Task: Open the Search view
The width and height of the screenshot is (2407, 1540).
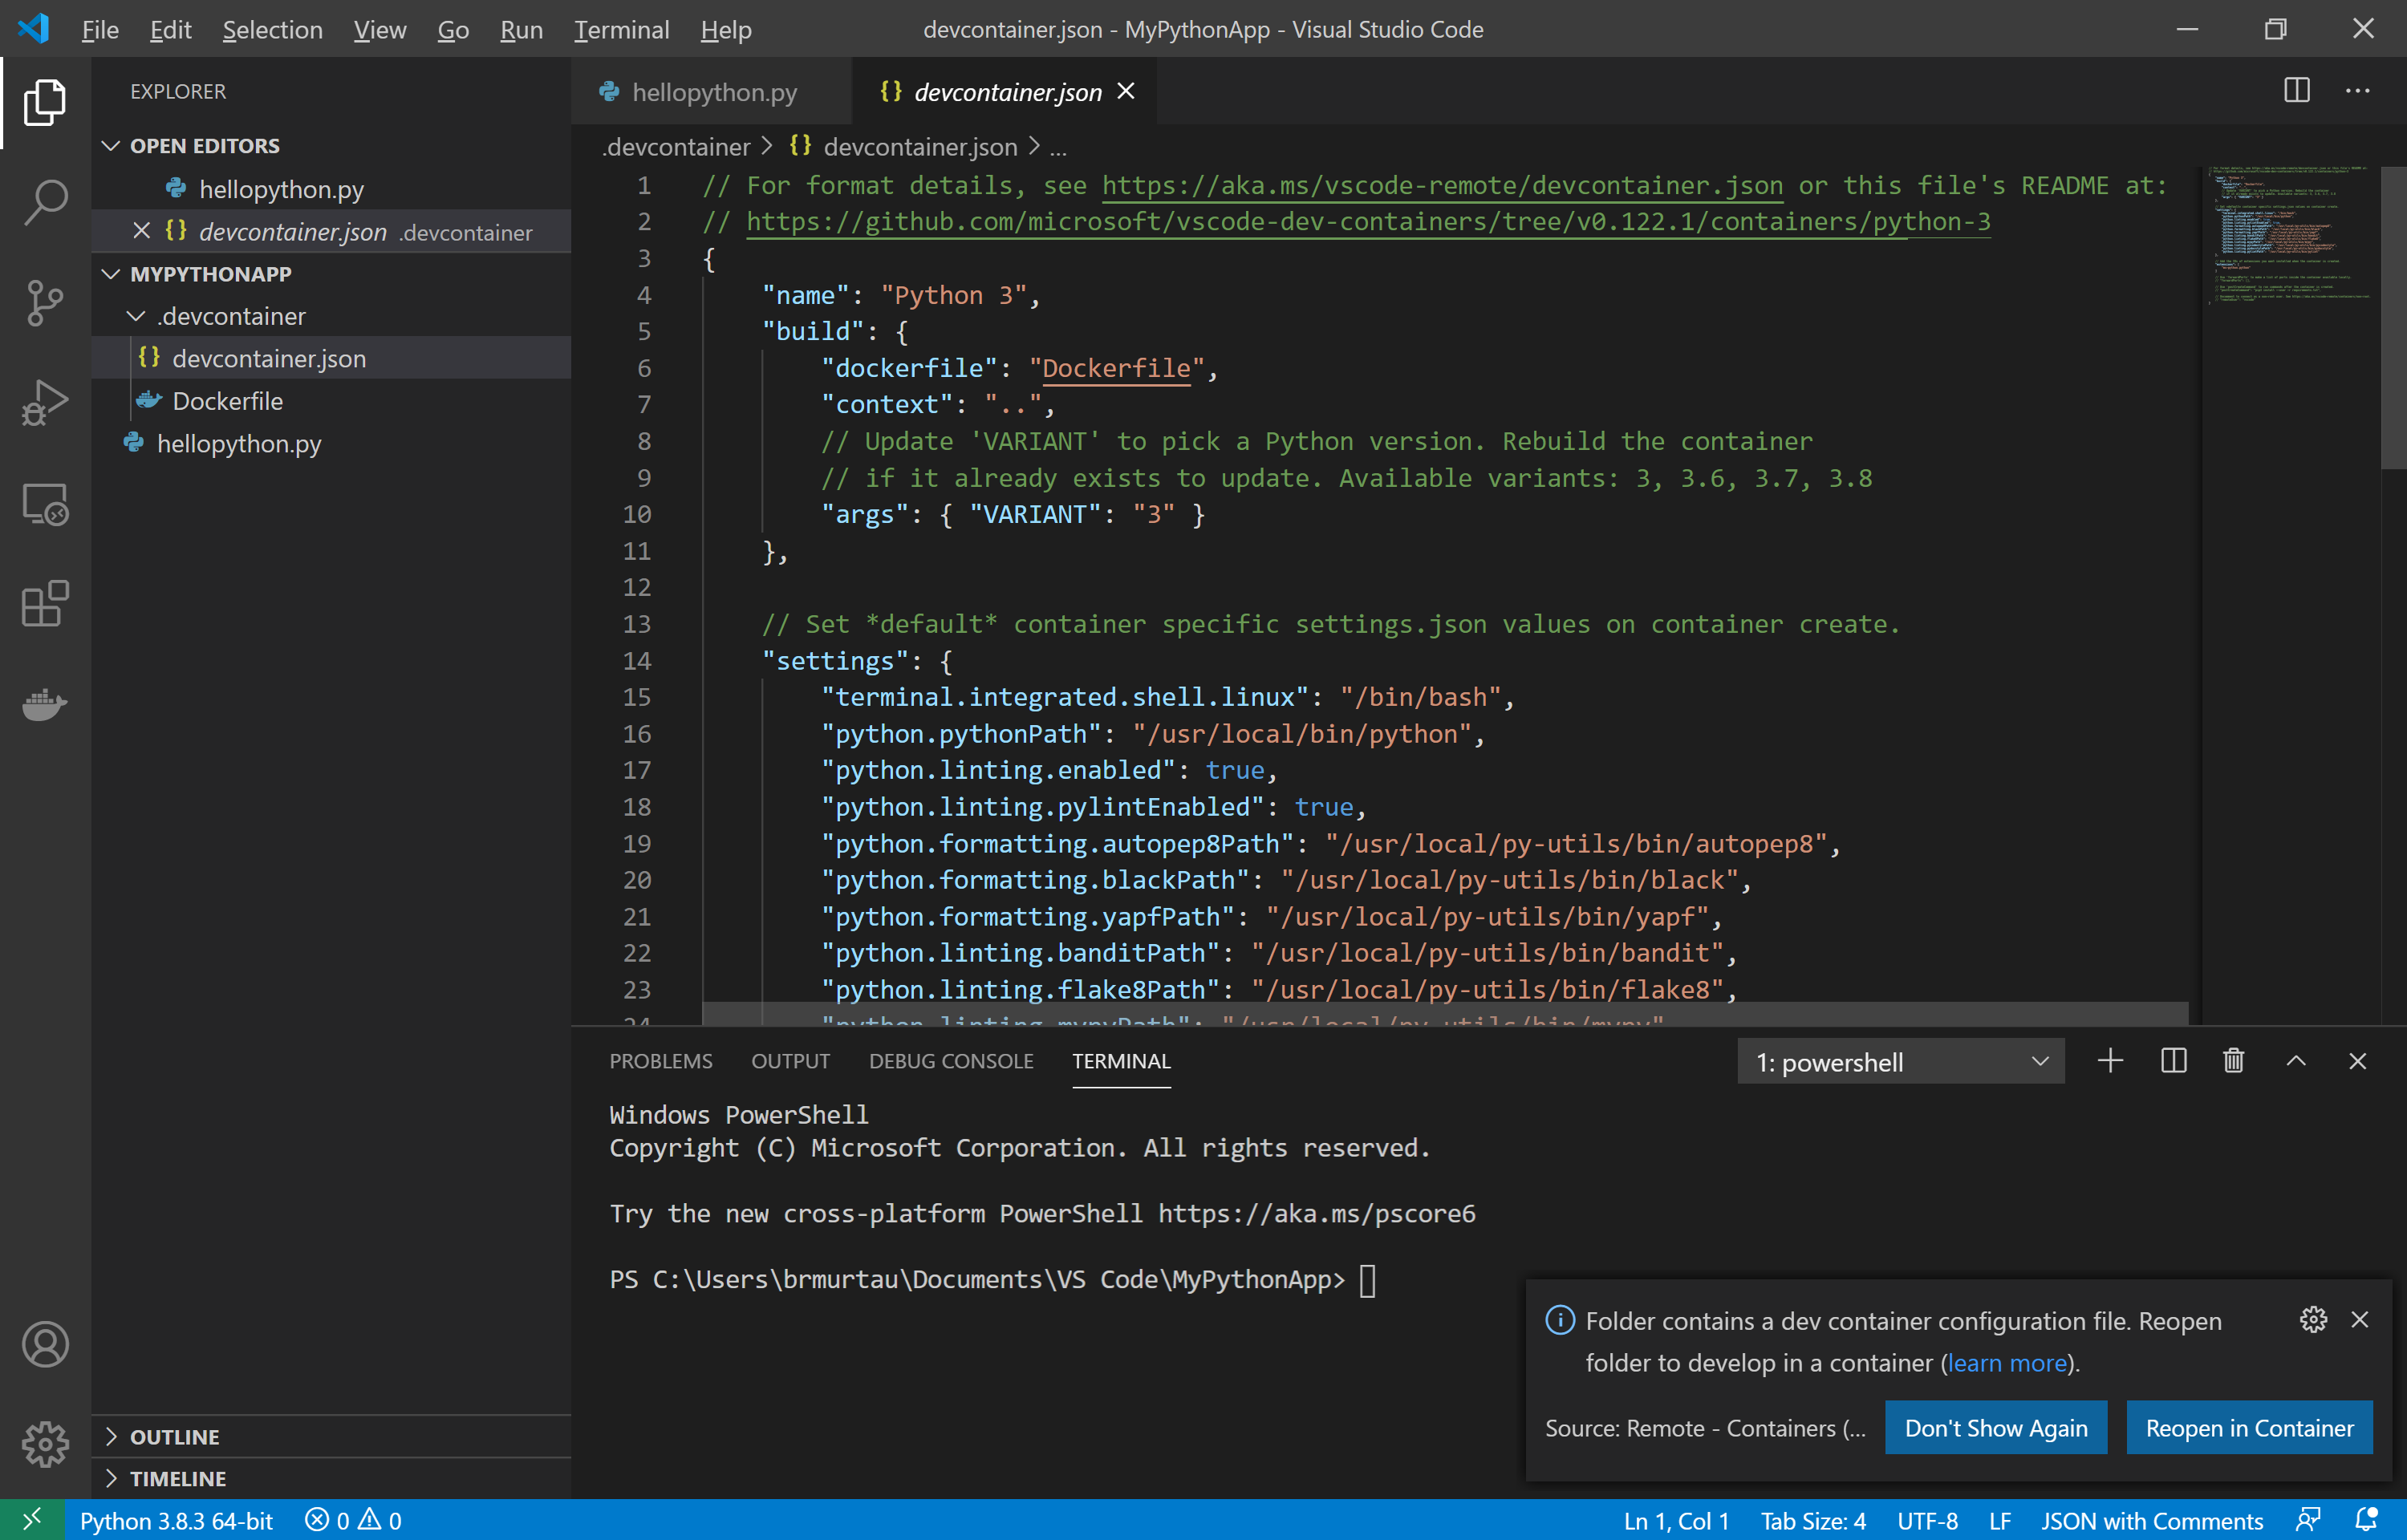Action: [x=44, y=201]
